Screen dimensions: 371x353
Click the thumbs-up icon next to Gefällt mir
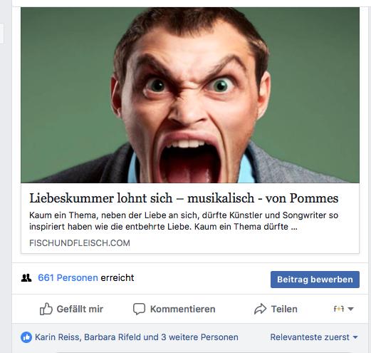(x=46, y=309)
